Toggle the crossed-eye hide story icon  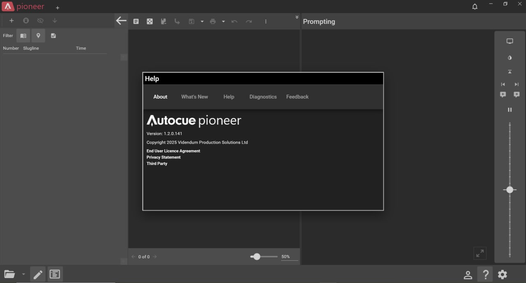click(x=40, y=21)
